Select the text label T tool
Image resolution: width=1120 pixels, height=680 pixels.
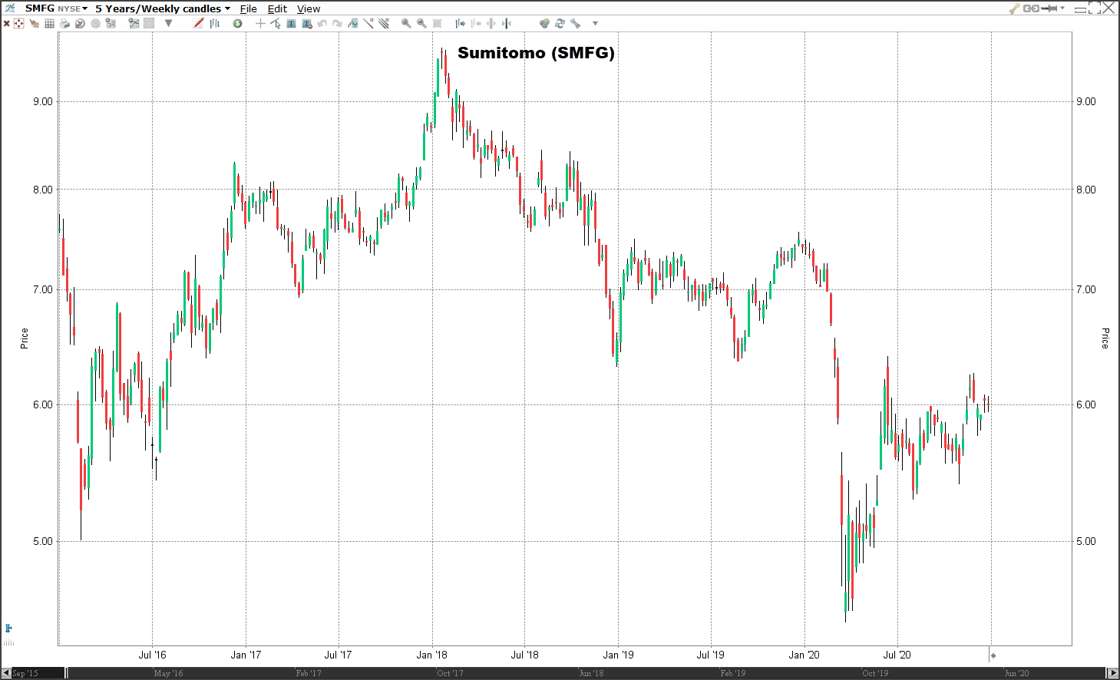pyautogui.click(x=291, y=23)
